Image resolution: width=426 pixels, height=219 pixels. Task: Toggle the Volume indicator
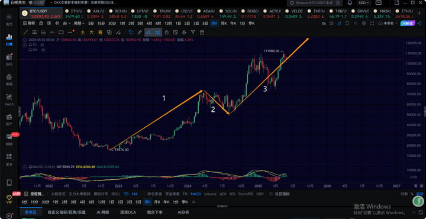pos(210,194)
